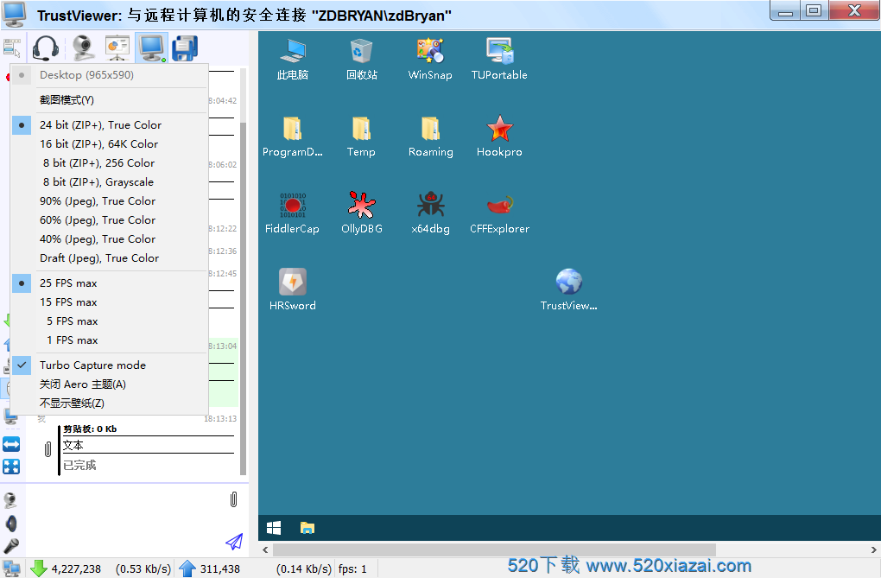This screenshot has height=578, width=881.
Task: Select 5 FPS max option
Action: (110, 321)
